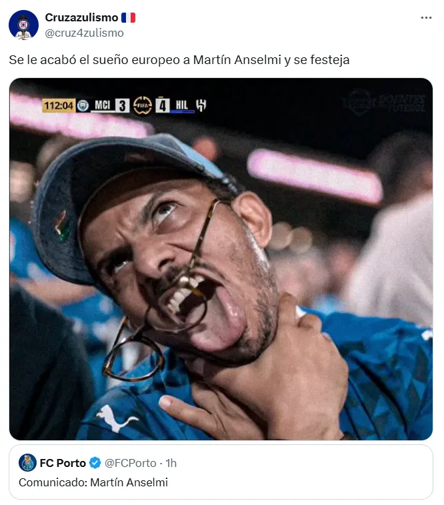Open the three-dot more options menu
The height and width of the screenshot is (505, 444).
[426, 18]
